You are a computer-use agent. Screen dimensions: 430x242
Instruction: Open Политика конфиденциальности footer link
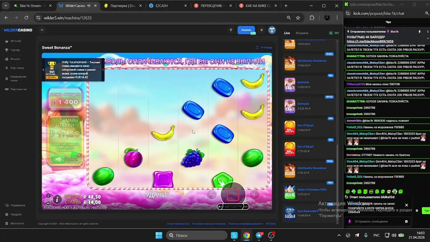click(x=246, y=224)
